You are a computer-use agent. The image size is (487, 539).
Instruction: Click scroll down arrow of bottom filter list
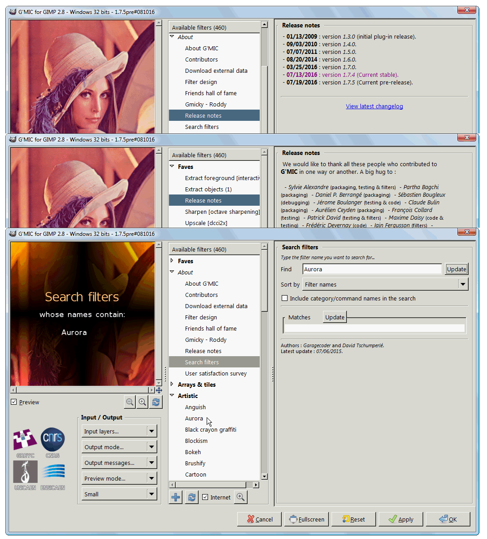coord(264,476)
